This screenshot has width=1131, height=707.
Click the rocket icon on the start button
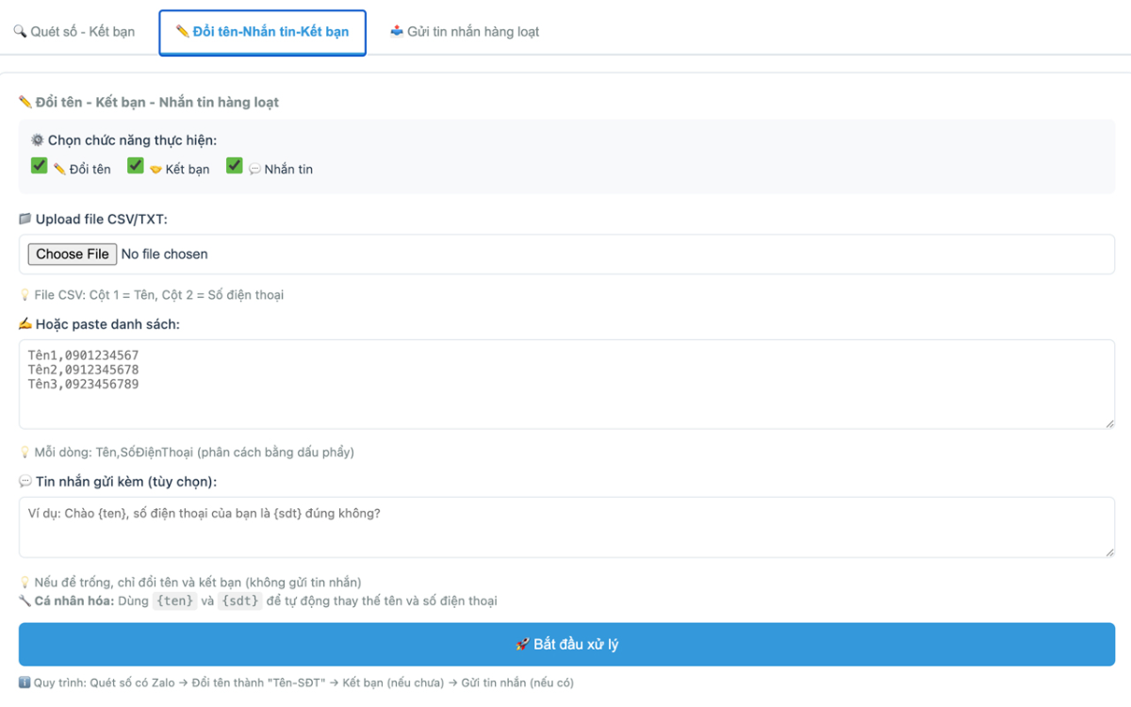click(522, 645)
